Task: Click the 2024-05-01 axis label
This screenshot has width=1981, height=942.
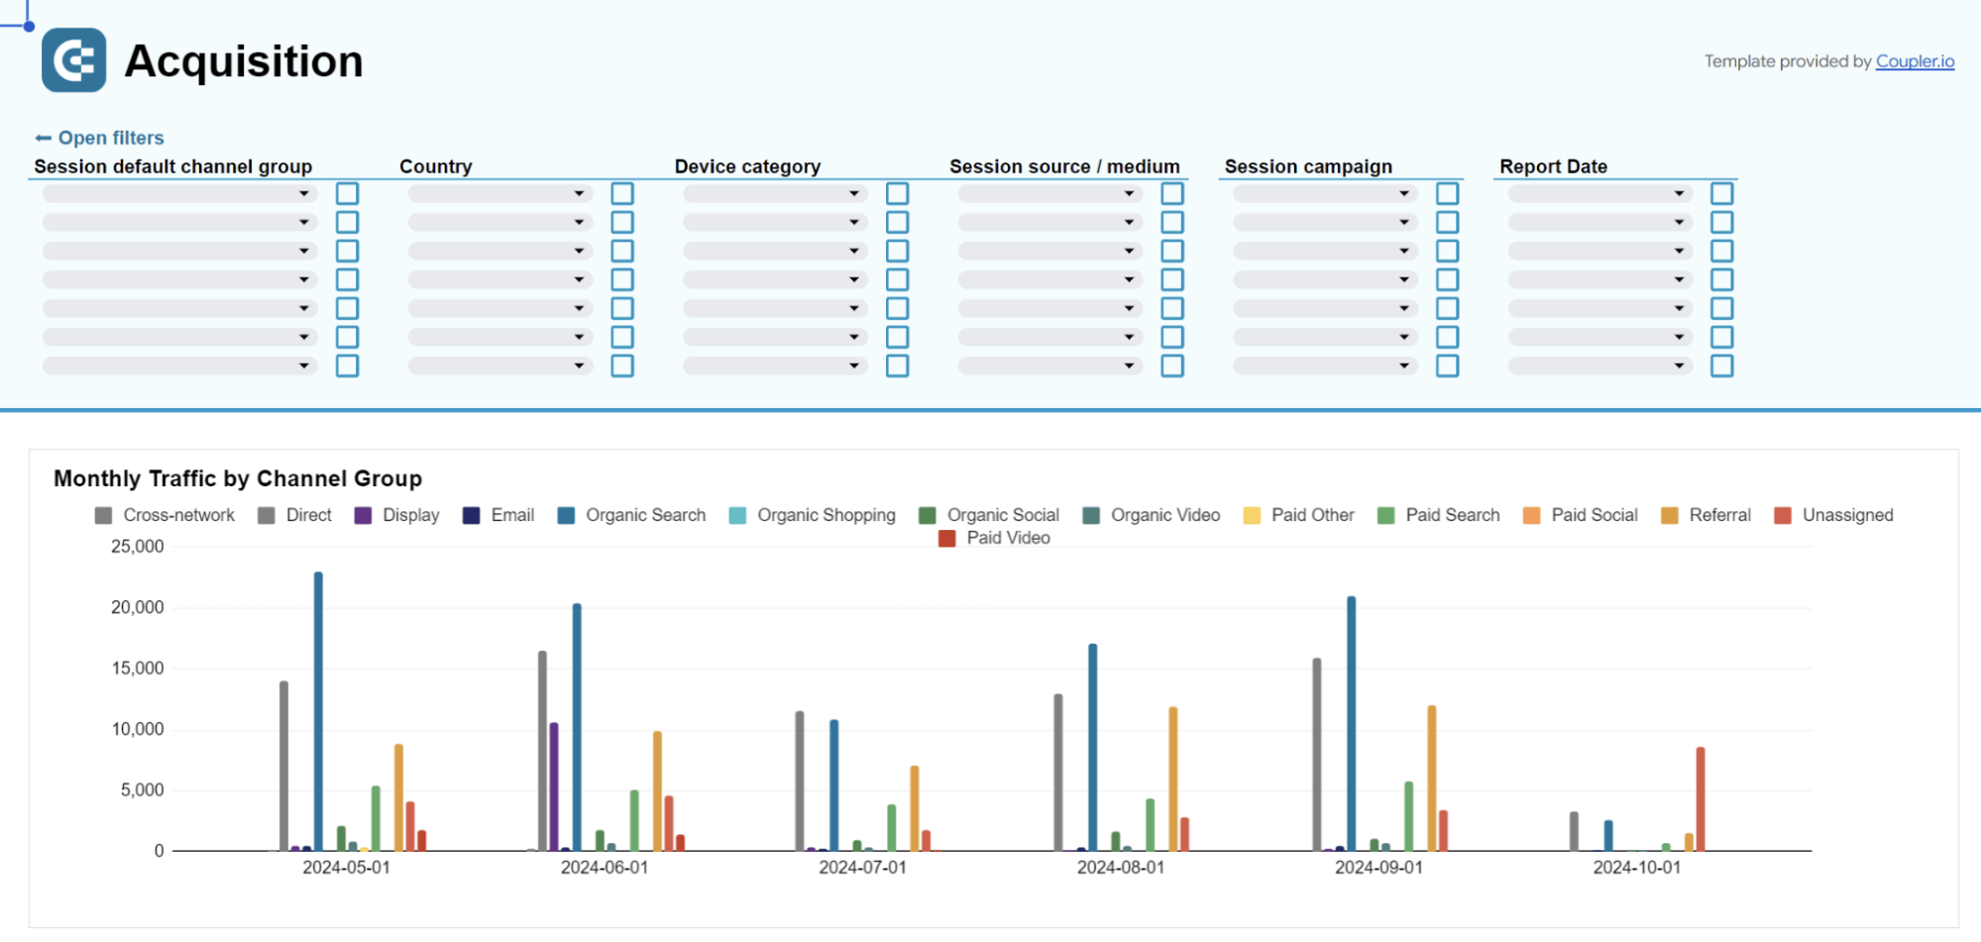Action: [346, 868]
